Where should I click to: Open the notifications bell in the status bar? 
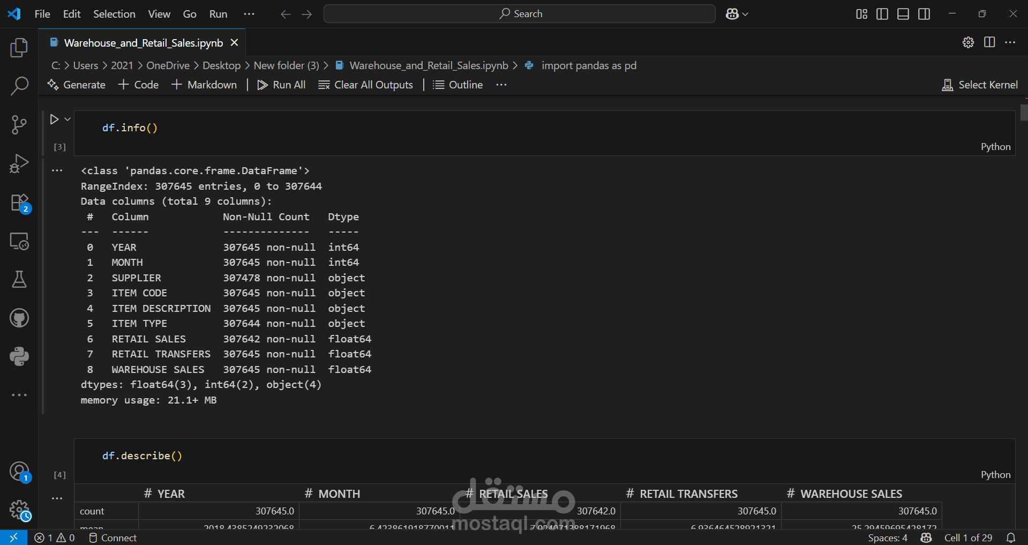[1011, 537]
